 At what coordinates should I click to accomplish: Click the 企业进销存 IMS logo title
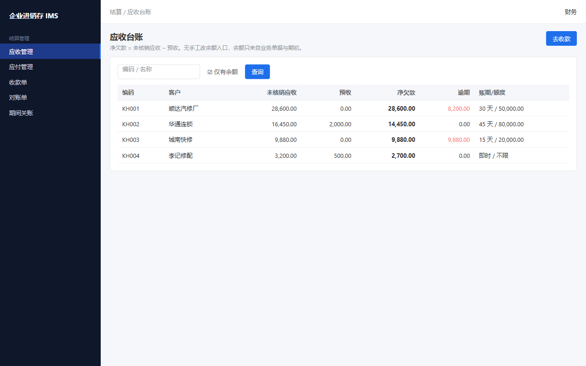point(34,16)
